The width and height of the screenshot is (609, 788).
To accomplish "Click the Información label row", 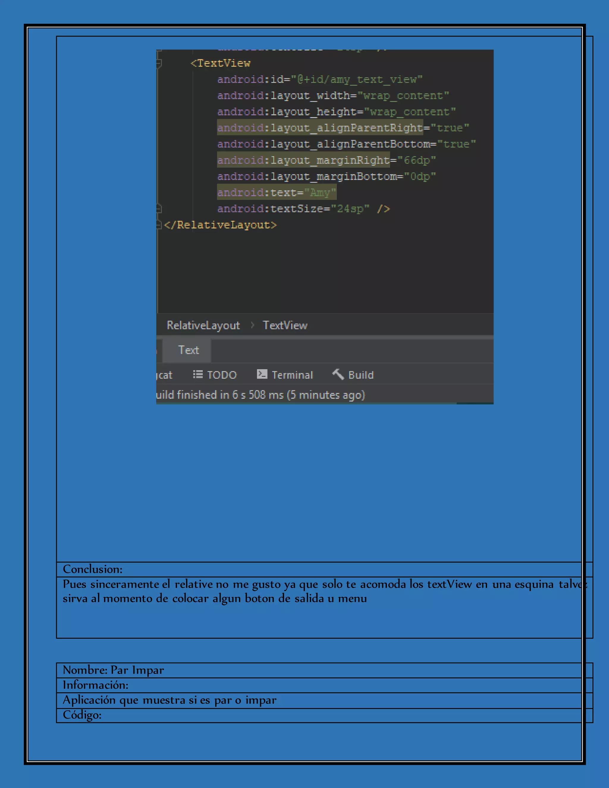I will 324,685.
